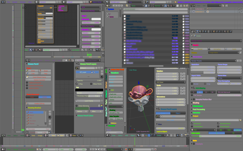This screenshot has height=151, width=243.
Task: Choose the Grease Pencil Line tool
Action: point(33,73)
